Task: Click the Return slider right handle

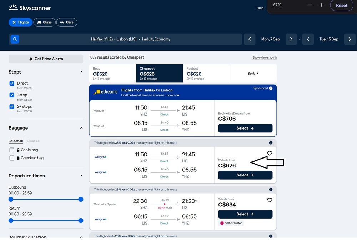Action: click(81, 221)
